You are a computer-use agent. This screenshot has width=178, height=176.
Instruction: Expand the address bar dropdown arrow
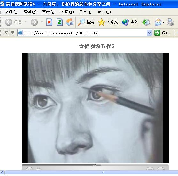click(x=149, y=33)
